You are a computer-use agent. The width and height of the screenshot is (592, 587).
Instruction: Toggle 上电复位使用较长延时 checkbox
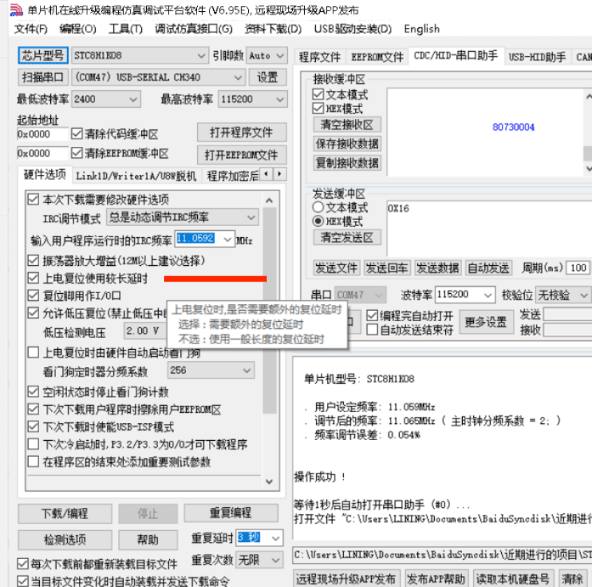pyautogui.click(x=34, y=278)
